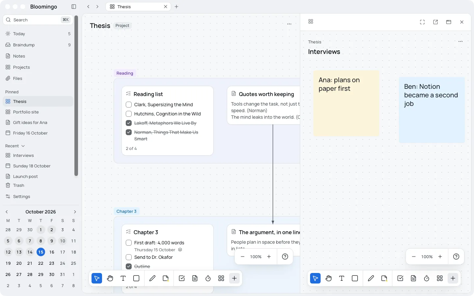Screen dimensions: 474x296
Task: Open the Thesis project more options menu
Action: [289, 24]
